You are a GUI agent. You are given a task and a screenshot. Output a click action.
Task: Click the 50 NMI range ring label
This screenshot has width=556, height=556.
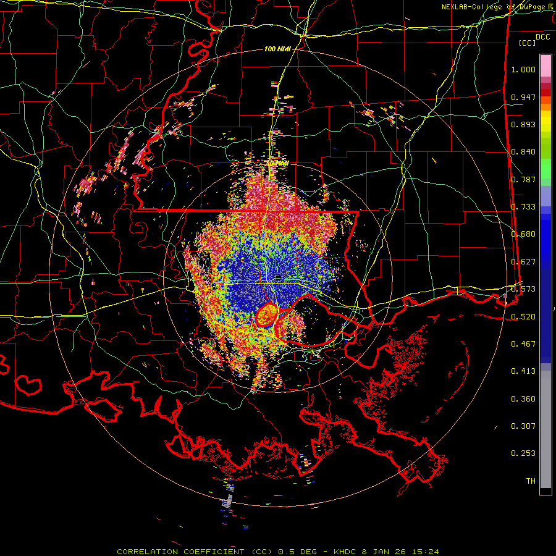point(278,164)
